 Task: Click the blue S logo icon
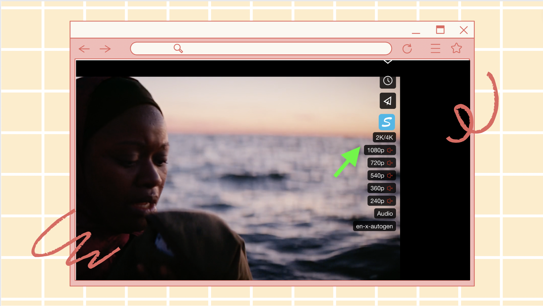click(387, 122)
